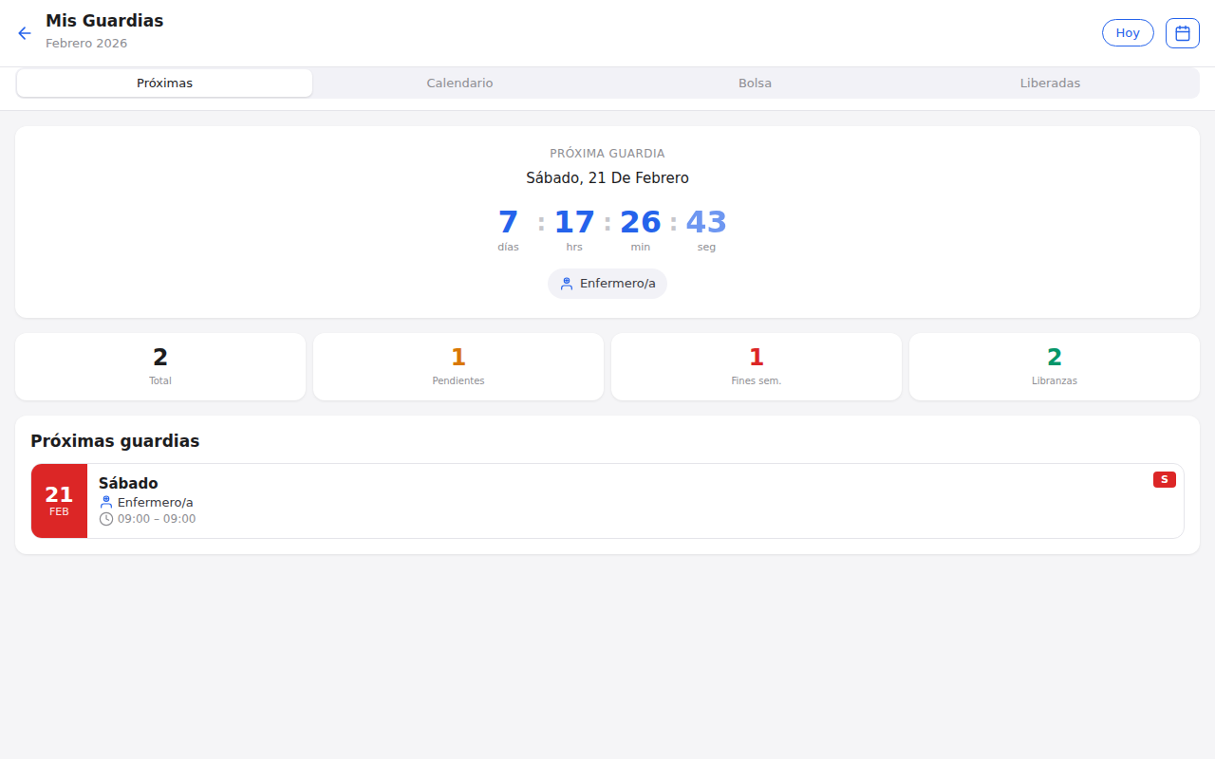
Task: Click the clock icon beside 09:00 – 09:00
Action: point(106,519)
